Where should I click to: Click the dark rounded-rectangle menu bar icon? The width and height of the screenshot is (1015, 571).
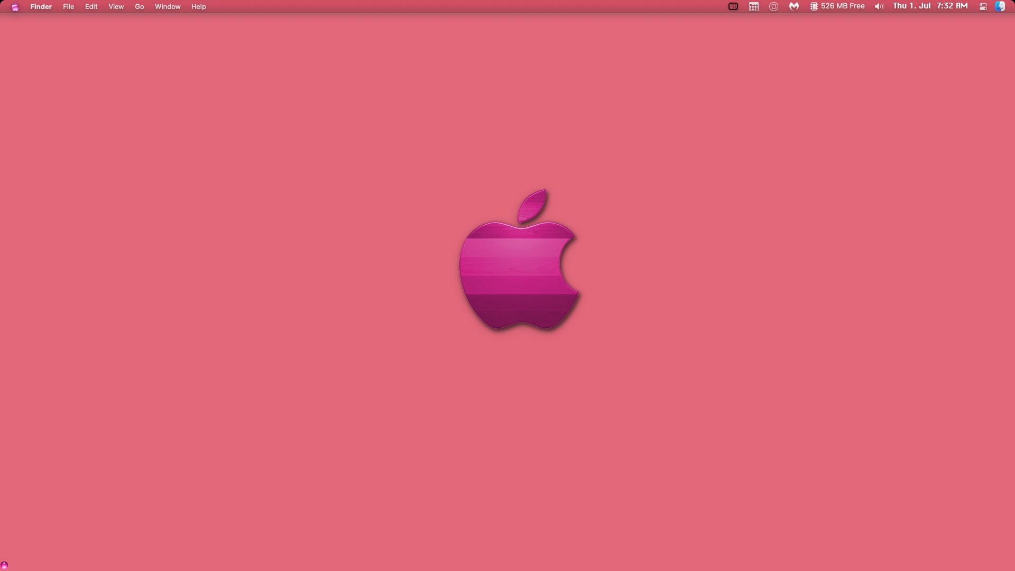733,7
